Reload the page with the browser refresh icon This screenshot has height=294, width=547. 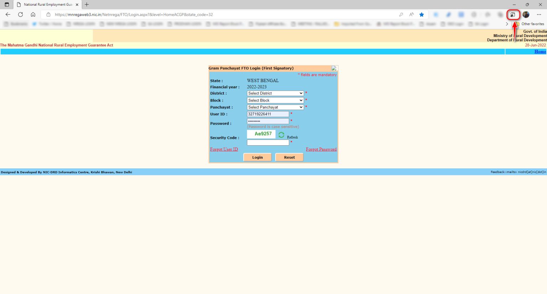click(20, 15)
